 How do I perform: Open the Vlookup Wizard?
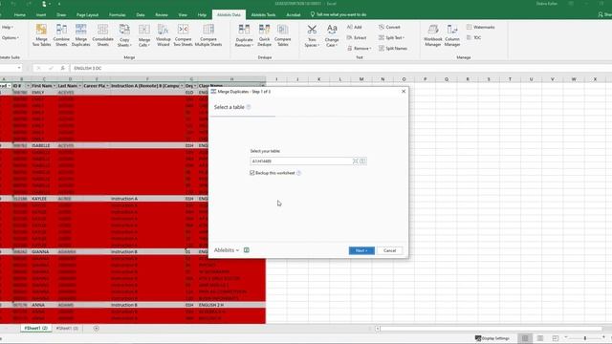point(164,35)
